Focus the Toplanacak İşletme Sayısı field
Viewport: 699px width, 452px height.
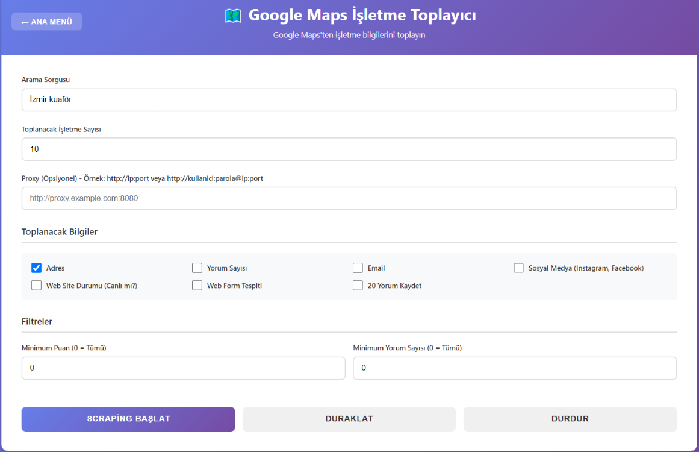[x=349, y=149]
